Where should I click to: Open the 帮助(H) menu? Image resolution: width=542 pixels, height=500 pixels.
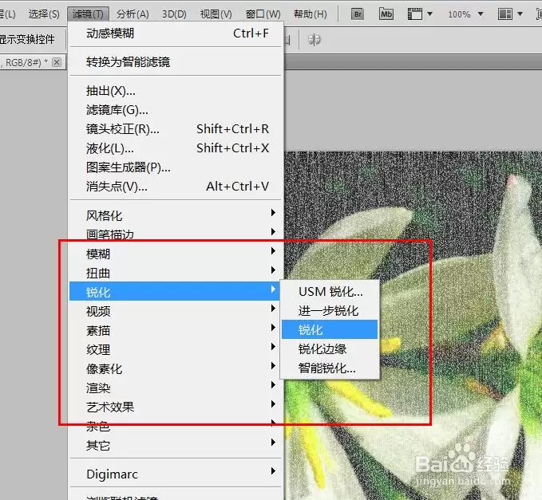coord(310,14)
